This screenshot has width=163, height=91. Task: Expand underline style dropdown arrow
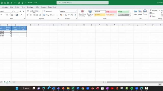coord(9,15)
